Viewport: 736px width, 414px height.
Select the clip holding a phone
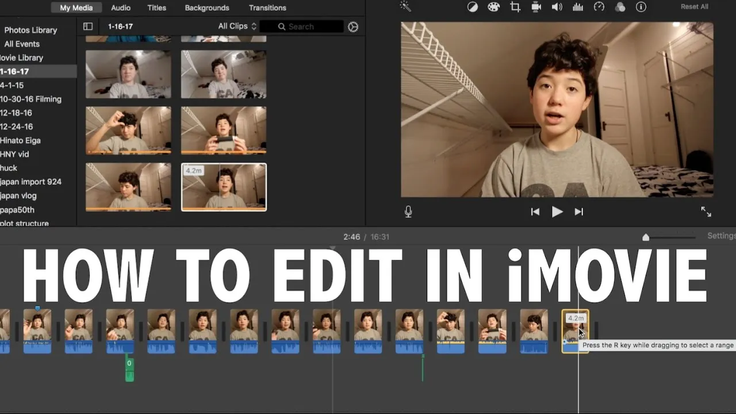coord(224,130)
